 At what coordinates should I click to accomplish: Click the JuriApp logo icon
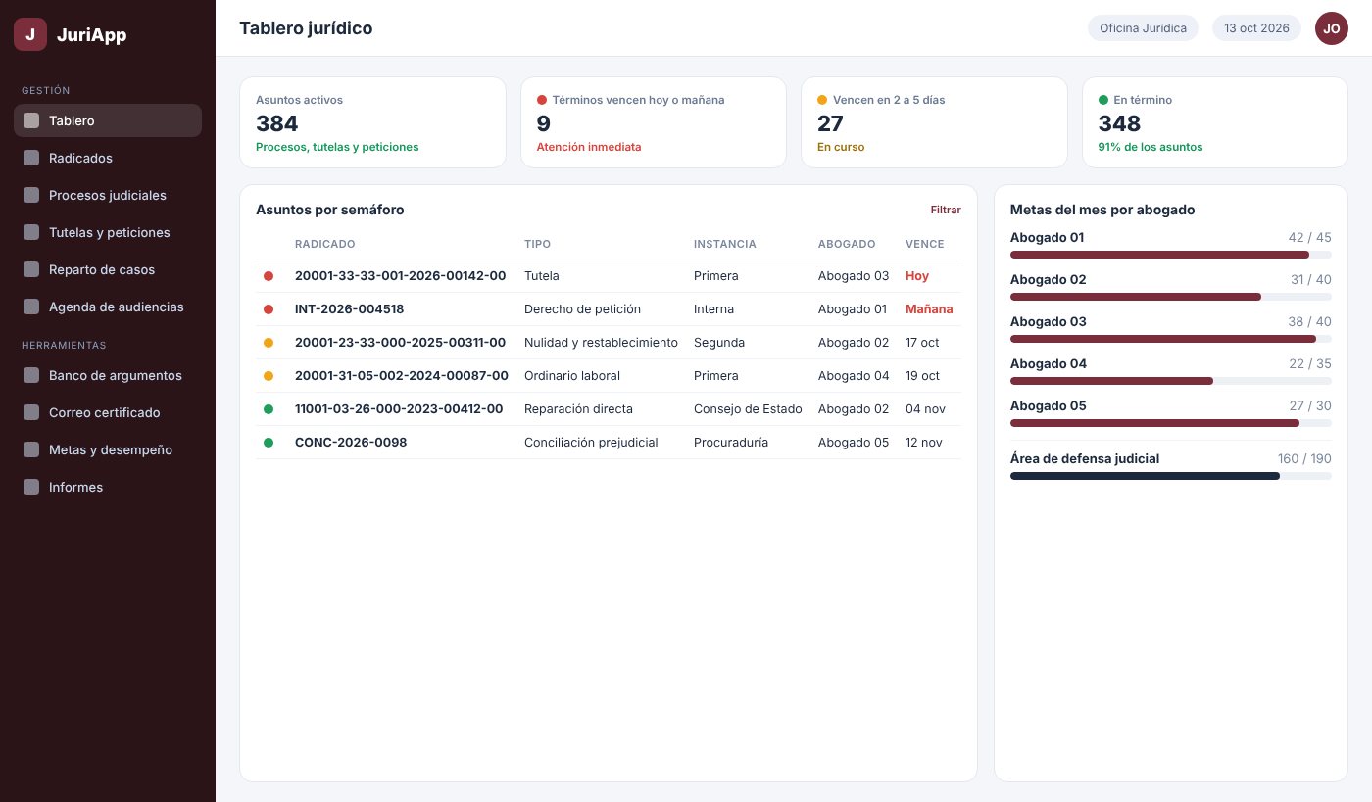click(30, 34)
